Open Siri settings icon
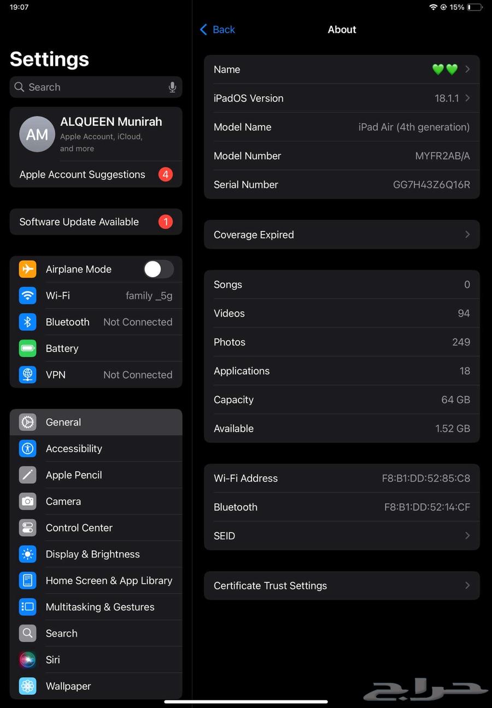492x708 pixels. coord(28,660)
